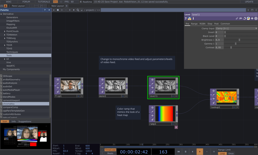Click the operator info 'i' icon
The image size is (258, 155).
click(x=193, y=18)
